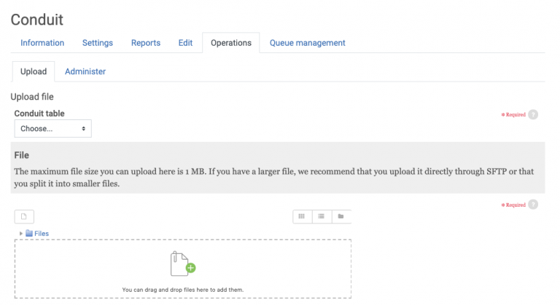Go to the Edit tab

185,43
